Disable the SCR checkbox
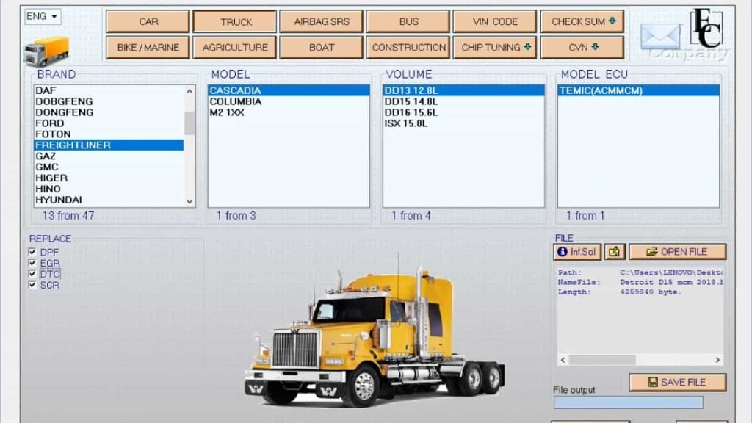Screen dimensions: 752x423 32,285
